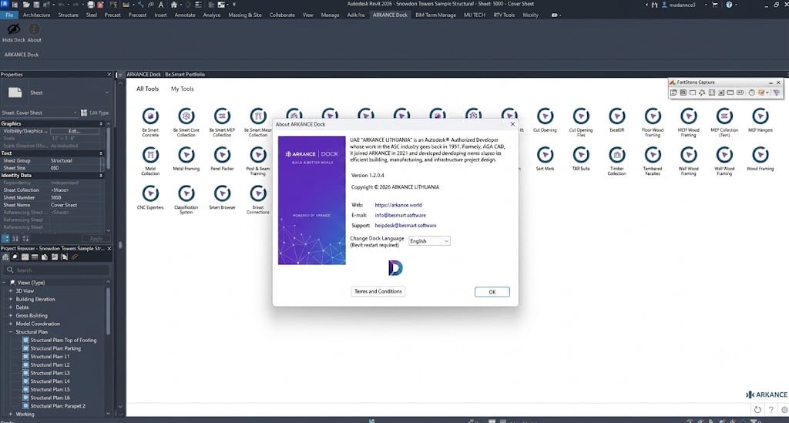The height and width of the screenshot is (423, 789).
Task: Launch the Metal Framing tool
Action: pyautogui.click(x=186, y=155)
